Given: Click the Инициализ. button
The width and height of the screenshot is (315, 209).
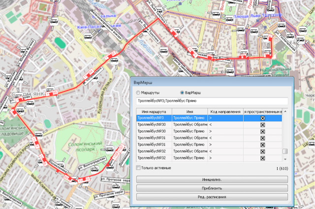Looking at the screenshot, I should (x=211, y=179).
